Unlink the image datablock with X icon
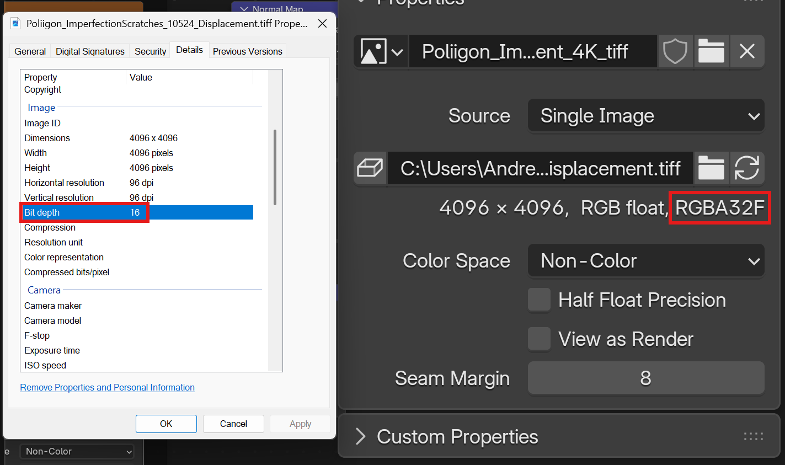 click(747, 52)
